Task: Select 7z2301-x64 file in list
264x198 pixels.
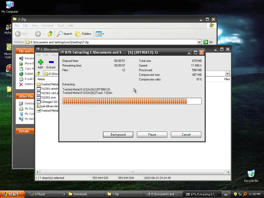Action: (47, 93)
